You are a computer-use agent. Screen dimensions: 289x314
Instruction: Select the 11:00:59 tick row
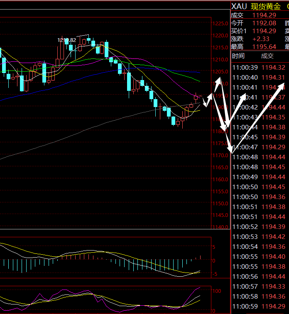[x=259, y=307]
